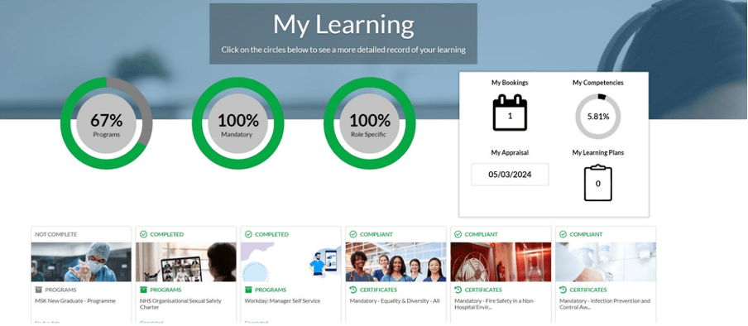The image size is (748, 326).
Task: Open the 5.81% My Competencies ring
Action: (x=597, y=117)
